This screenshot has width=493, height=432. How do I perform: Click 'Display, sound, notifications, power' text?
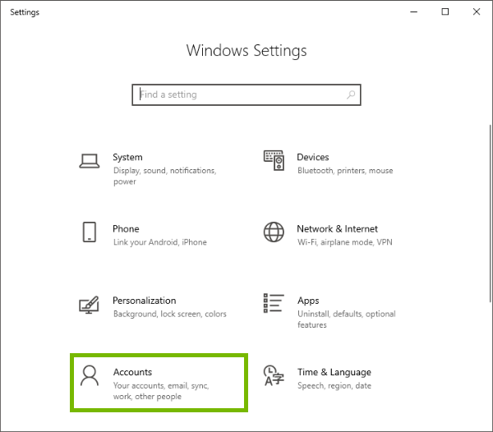[x=165, y=176]
